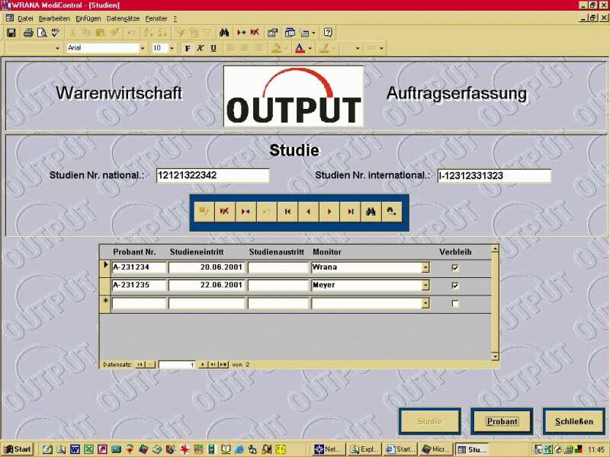The width and height of the screenshot is (610, 457).
Task: Click delete record button in blue panel
Action: [224, 212]
